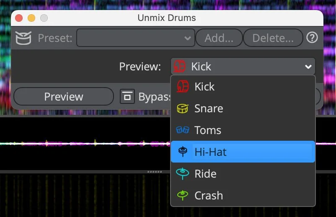This screenshot has width=336, height=217.
Task: Choose Kick from the preview list
Action: tap(243, 87)
